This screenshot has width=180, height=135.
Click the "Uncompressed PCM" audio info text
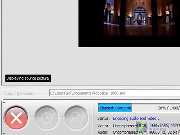click(130, 132)
